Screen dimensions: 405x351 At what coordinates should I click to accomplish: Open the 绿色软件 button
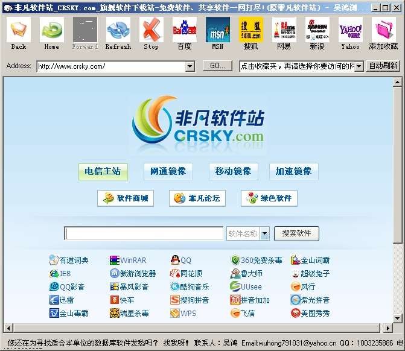pos(269,198)
